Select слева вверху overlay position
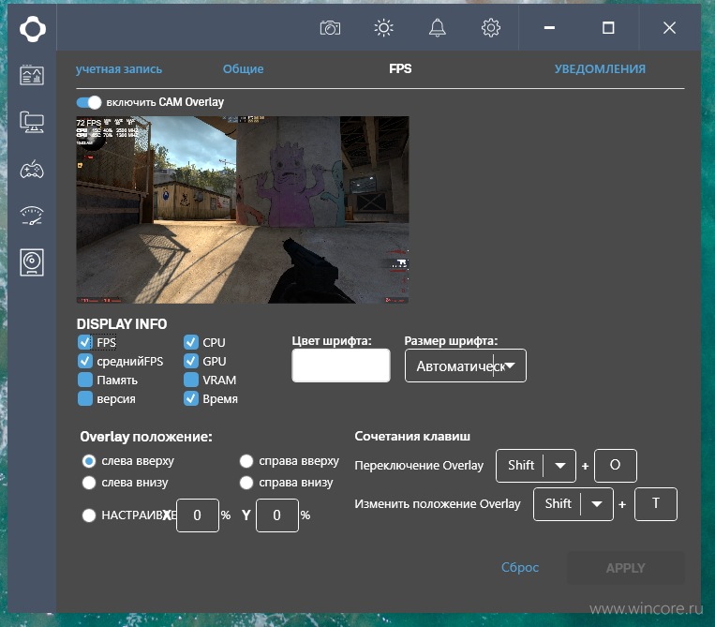Image resolution: width=715 pixels, height=627 pixels. point(89,461)
